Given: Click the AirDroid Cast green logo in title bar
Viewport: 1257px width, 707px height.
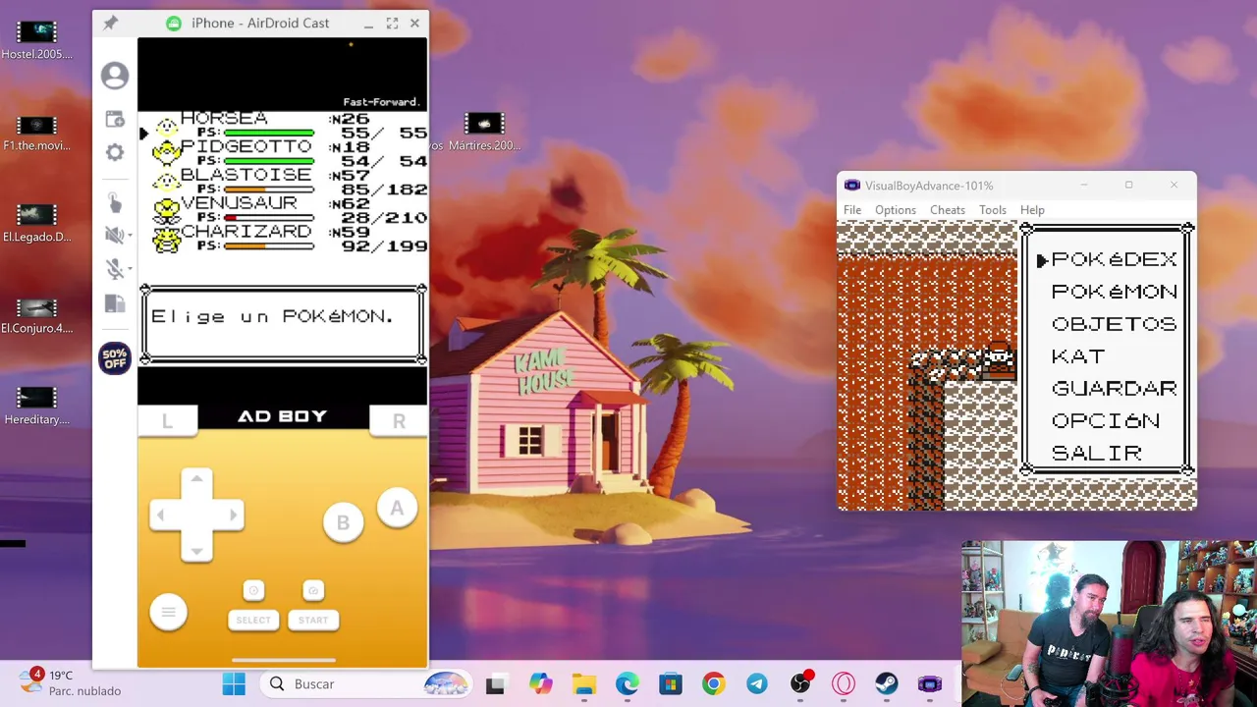Looking at the screenshot, I should click(174, 23).
